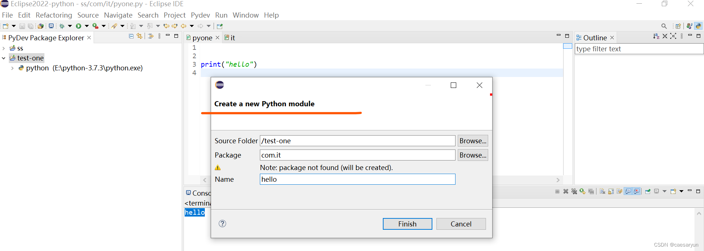This screenshot has height=251, width=704.
Task: Click the Outline view menu dots
Action: point(682,36)
